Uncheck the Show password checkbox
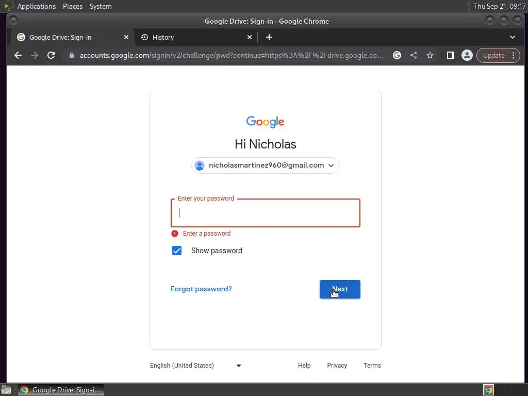Screen dimensions: 528x396 [x=177, y=251]
